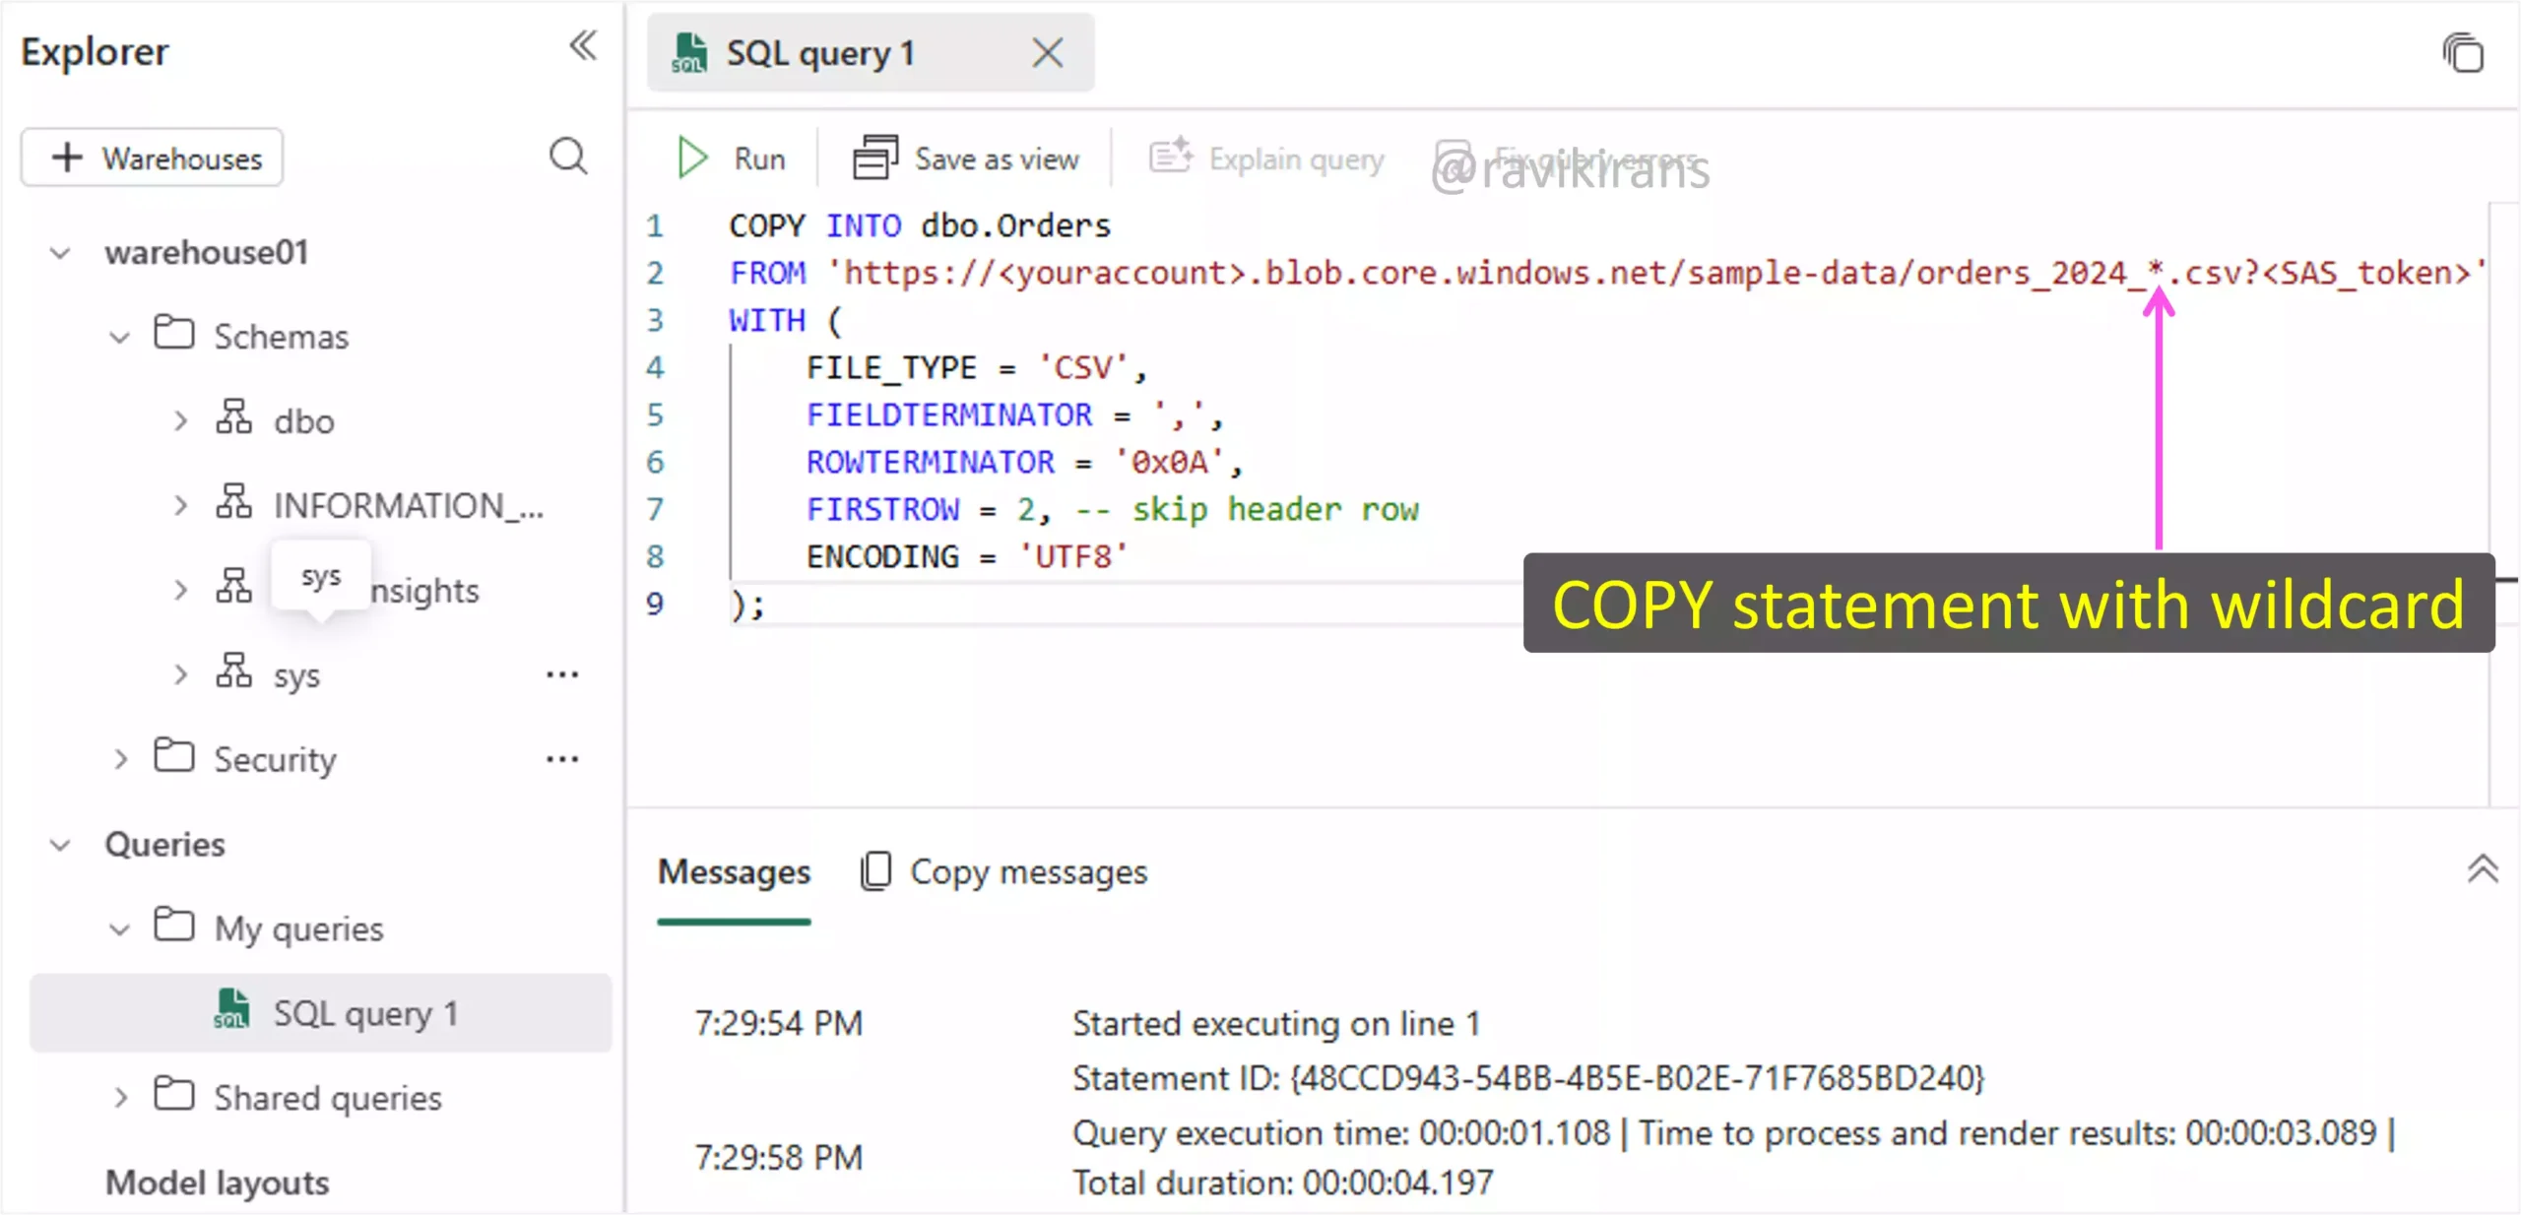Screen dimensions: 2521x1215
Task: Click the INFORMATION_ schema icon
Action: (x=234, y=501)
